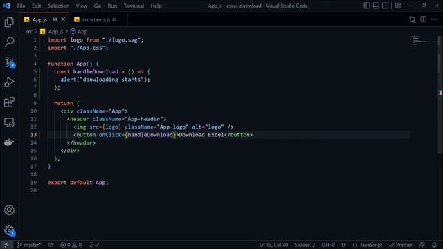The height and width of the screenshot is (249, 443).
Task: Click the feedback icon in status bar
Action: click(x=422, y=245)
